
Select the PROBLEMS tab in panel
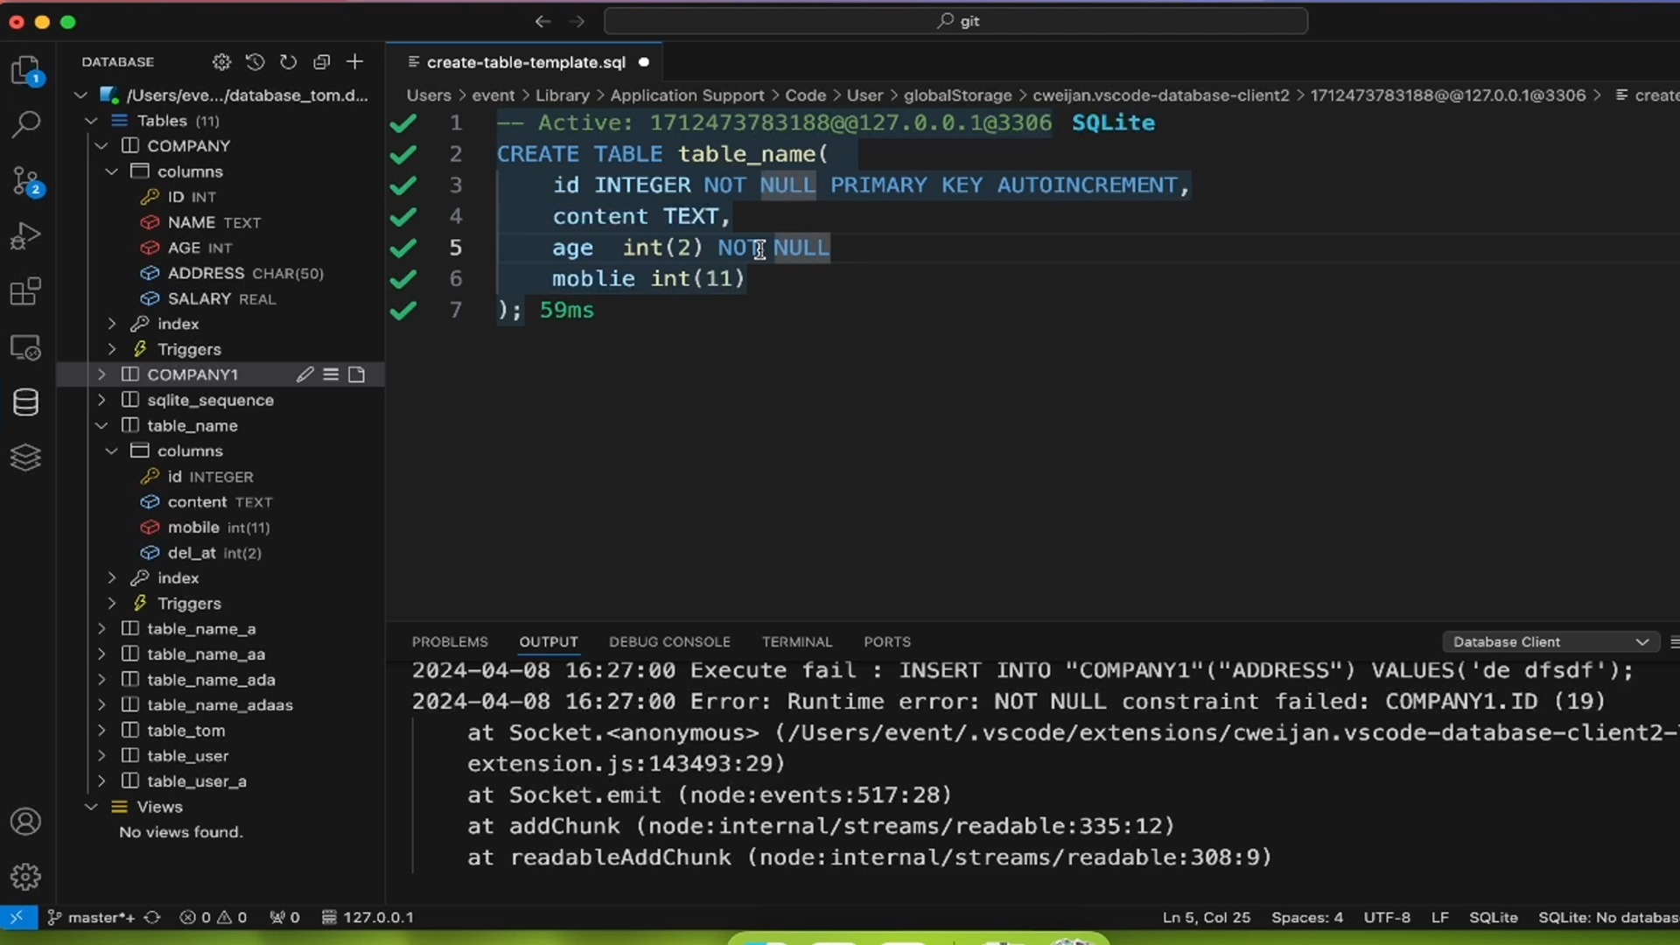tap(450, 641)
